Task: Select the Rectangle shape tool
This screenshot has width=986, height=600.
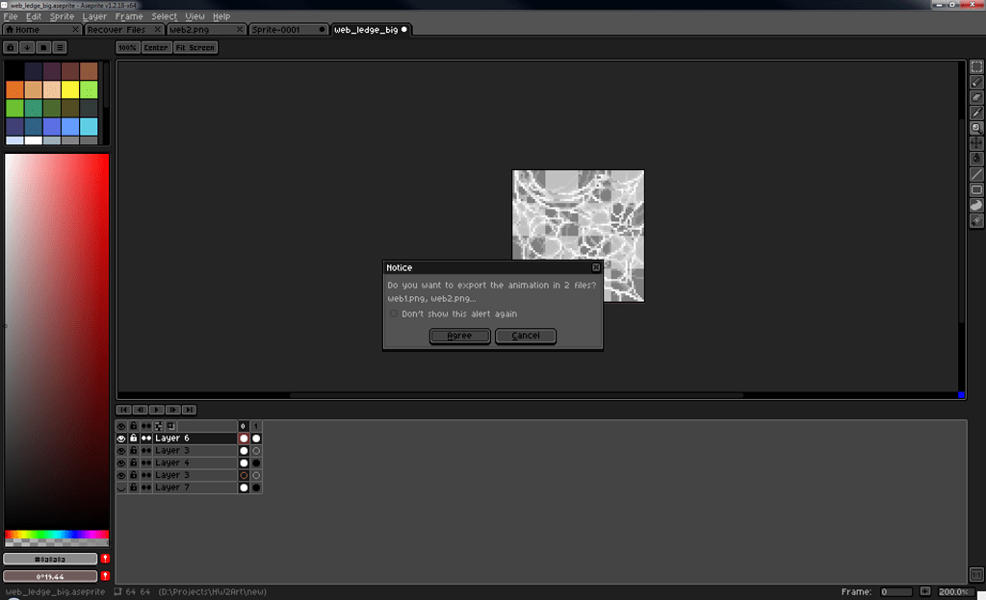Action: (x=976, y=189)
